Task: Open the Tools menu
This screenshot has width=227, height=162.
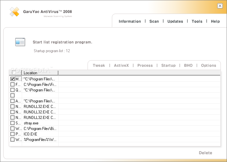Action: (197, 21)
